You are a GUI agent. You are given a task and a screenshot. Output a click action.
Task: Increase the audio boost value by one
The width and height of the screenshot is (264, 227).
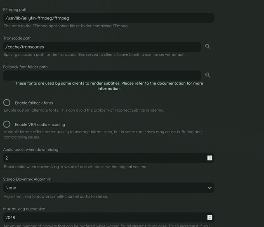click(x=210, y=157)
